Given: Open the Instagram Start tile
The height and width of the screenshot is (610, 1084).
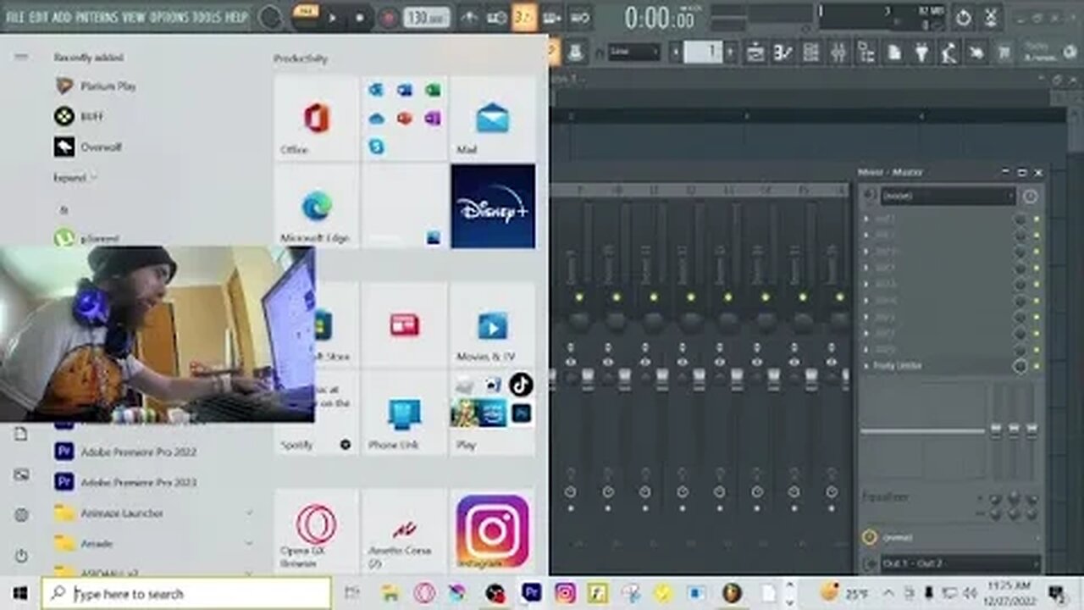Looking at the screenshot, I should click(492, 530).
